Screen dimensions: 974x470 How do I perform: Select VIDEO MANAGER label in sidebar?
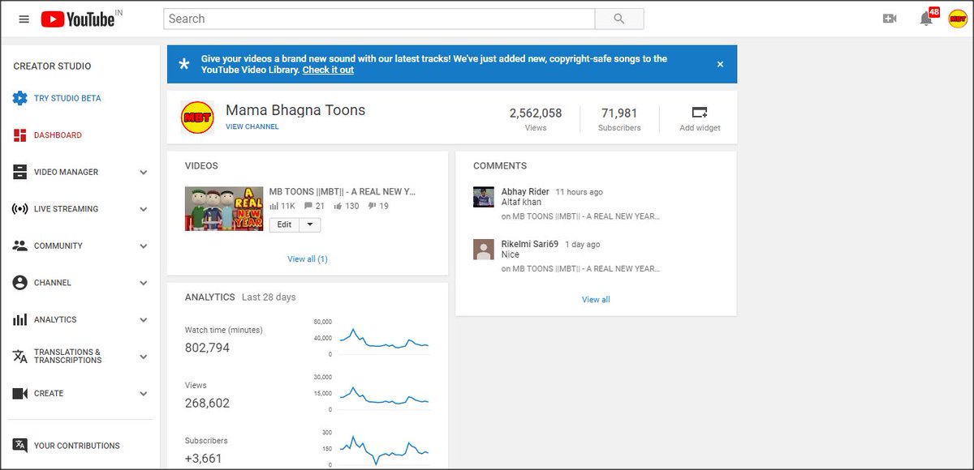tap(66, 172)
